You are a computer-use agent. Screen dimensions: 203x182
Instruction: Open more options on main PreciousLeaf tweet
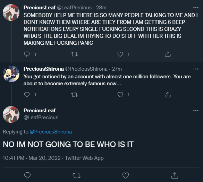(196, 111)
